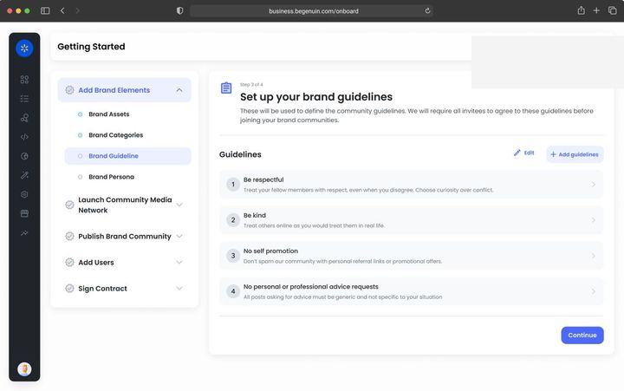Screen dimensions: 624x391
Task: Expand the Add Users section
Action: [179, 262]
